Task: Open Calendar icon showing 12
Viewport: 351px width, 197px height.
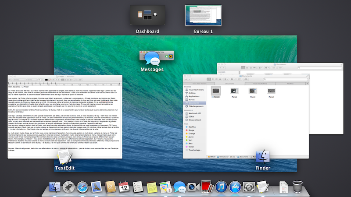Action: (124, 187)
